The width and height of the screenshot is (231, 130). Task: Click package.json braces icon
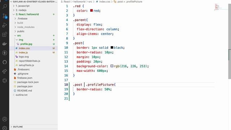click(x=15, y=86)
